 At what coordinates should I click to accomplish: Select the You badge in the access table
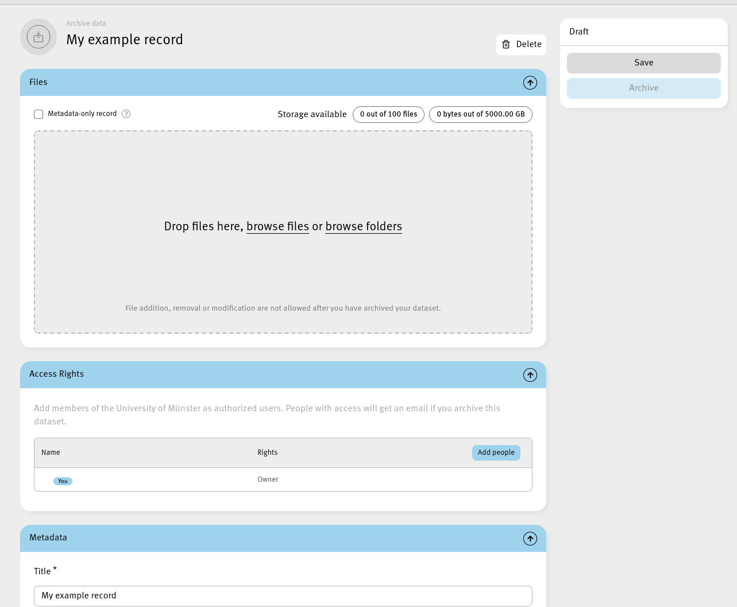pos(63,481)
